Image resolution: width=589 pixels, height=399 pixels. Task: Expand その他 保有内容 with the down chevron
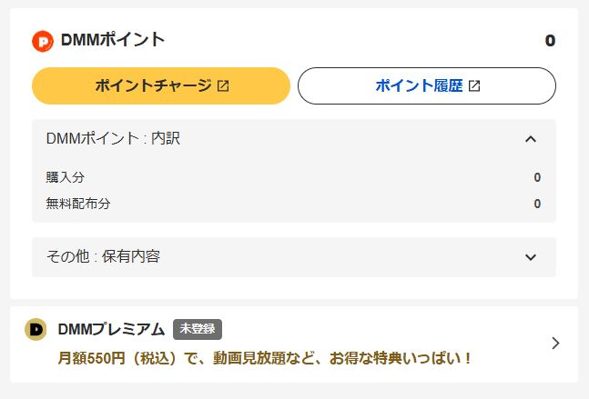click(x=531, y=257)
